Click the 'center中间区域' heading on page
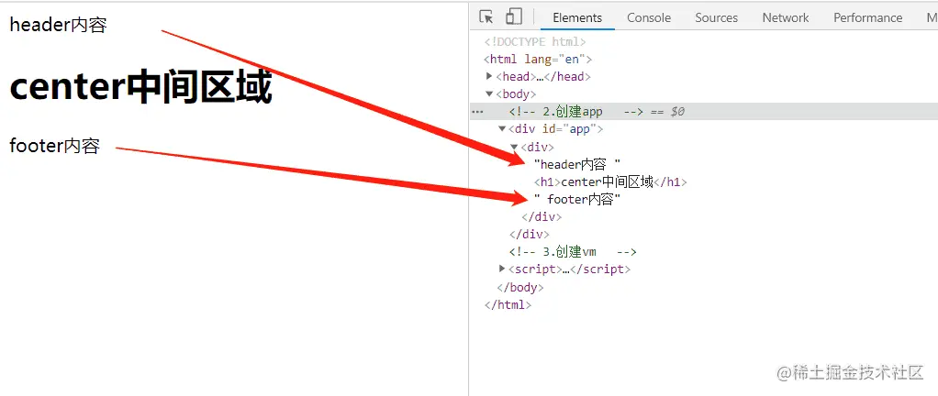 pyautogui.click(x=141, y=88)
